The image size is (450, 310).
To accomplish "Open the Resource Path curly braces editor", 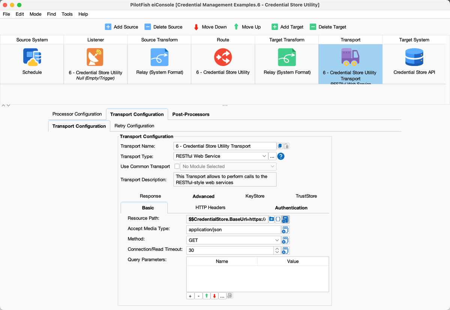I will [x=278, y=219].
